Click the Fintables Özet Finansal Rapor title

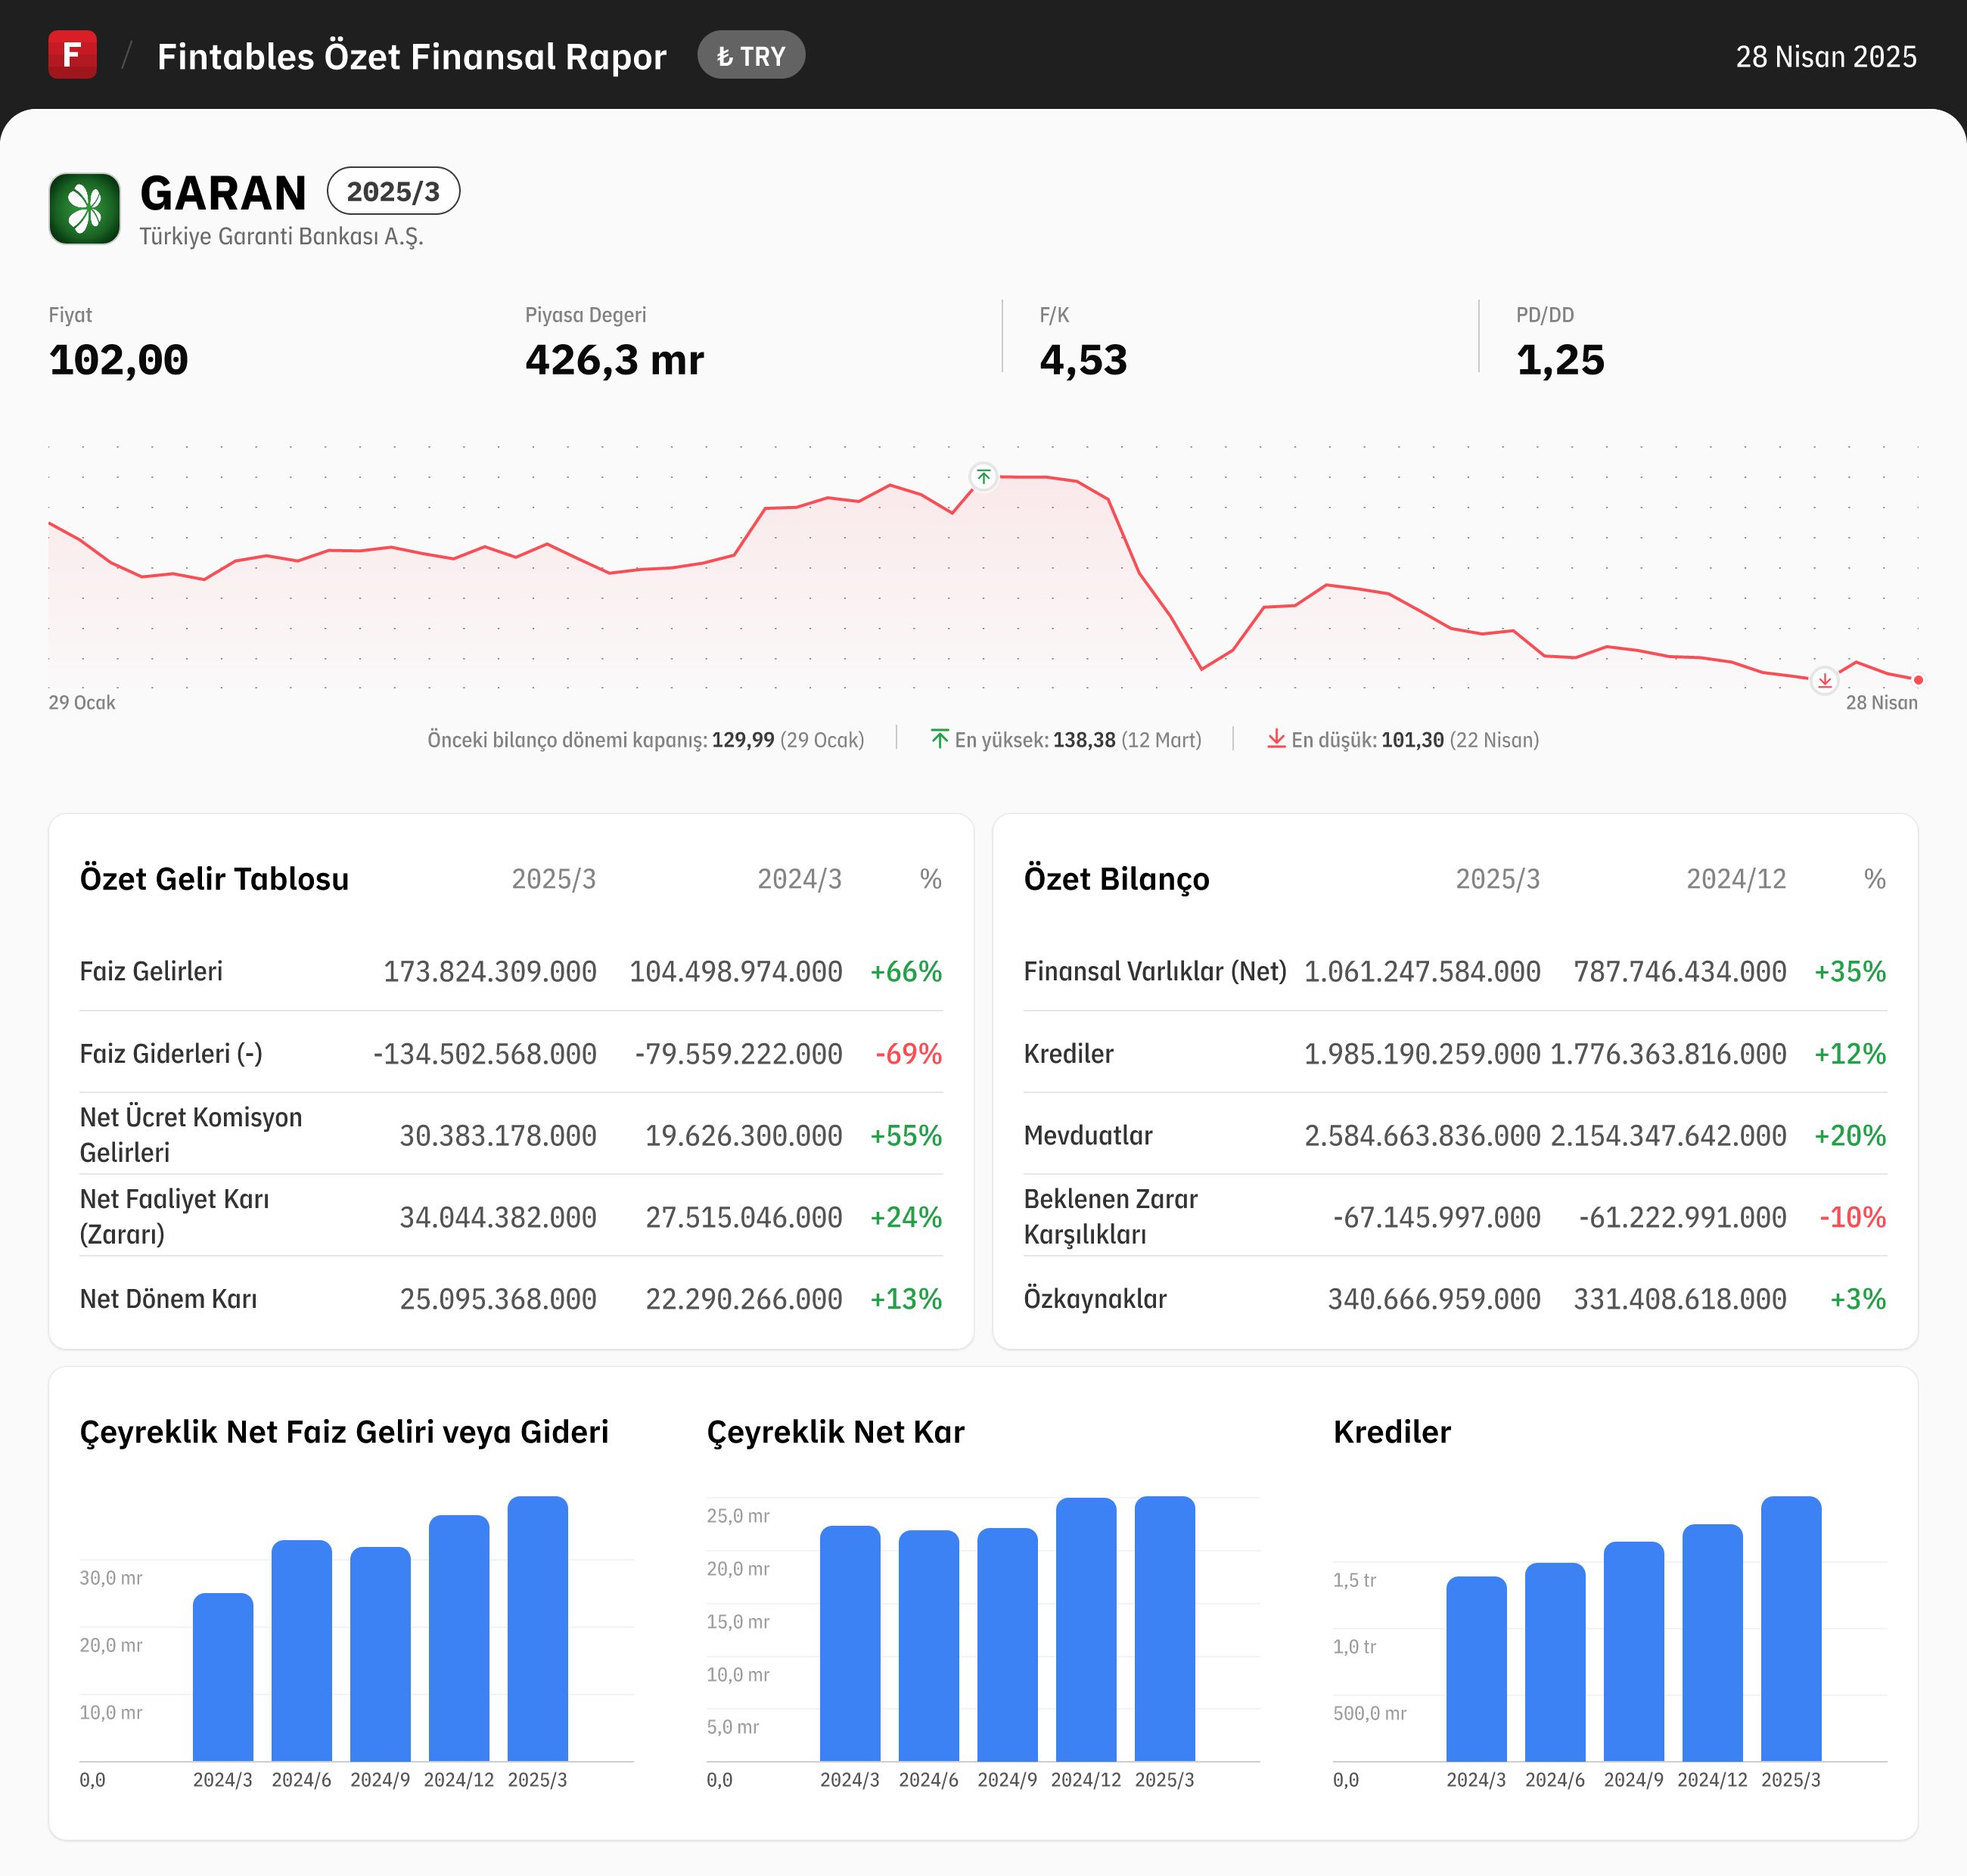coord(411,57)
